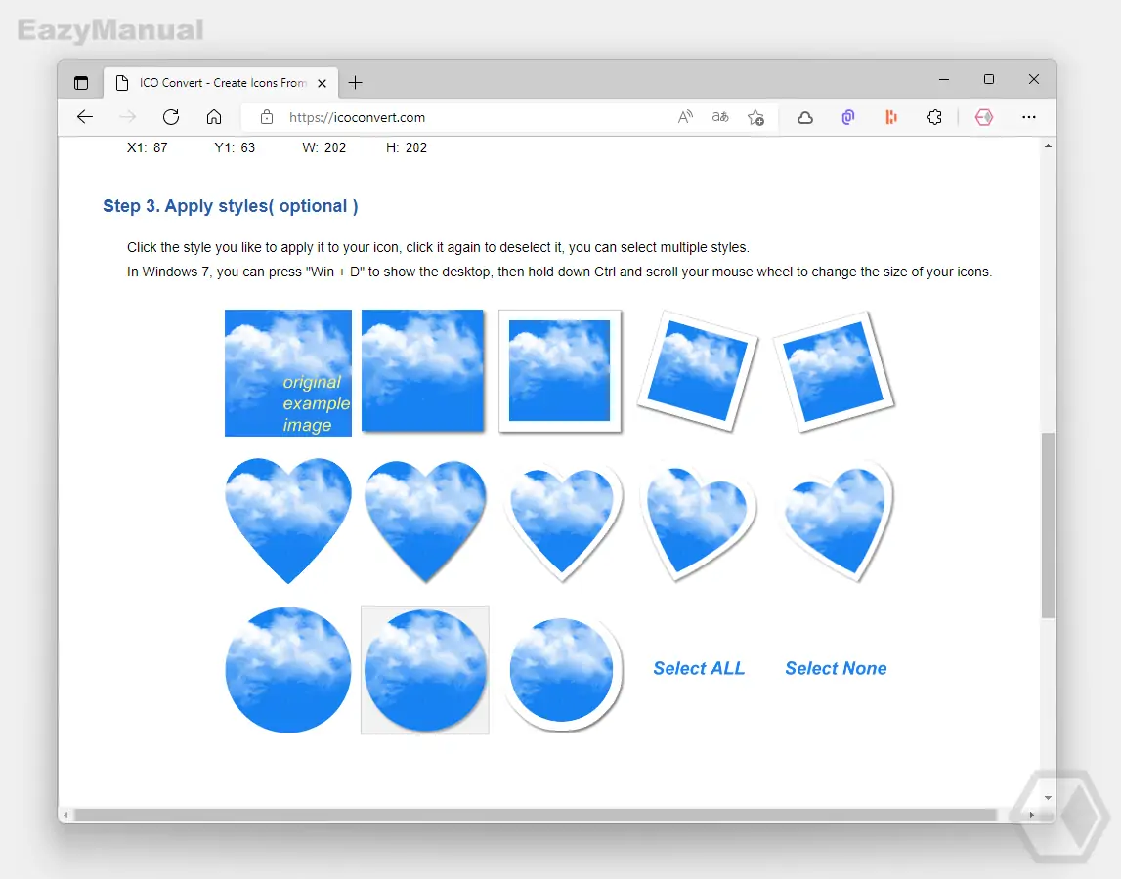Image resolution: width=1121 pixels, height=879 pixels.
Task: Select the white framed square style
Action: click(x=560, y=371)
